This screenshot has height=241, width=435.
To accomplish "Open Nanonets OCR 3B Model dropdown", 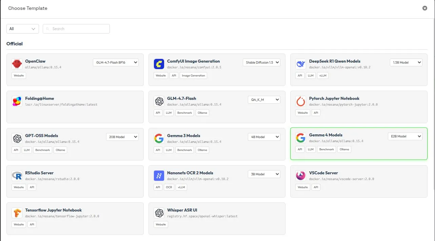I will click(x=264, y=174).
